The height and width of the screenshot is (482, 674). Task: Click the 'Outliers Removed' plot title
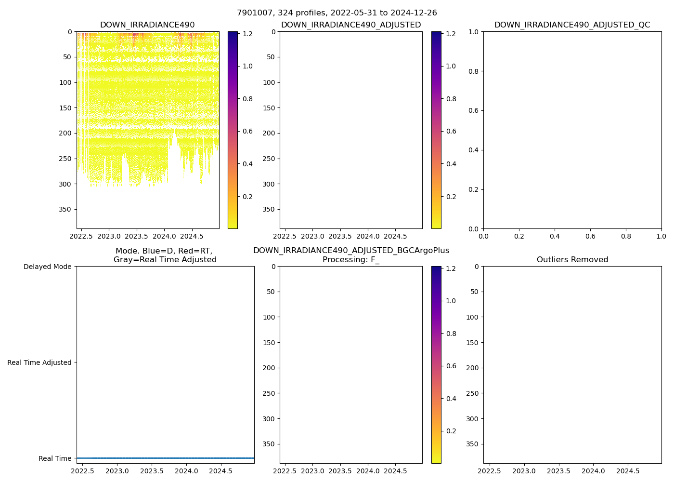coord(572,260)
